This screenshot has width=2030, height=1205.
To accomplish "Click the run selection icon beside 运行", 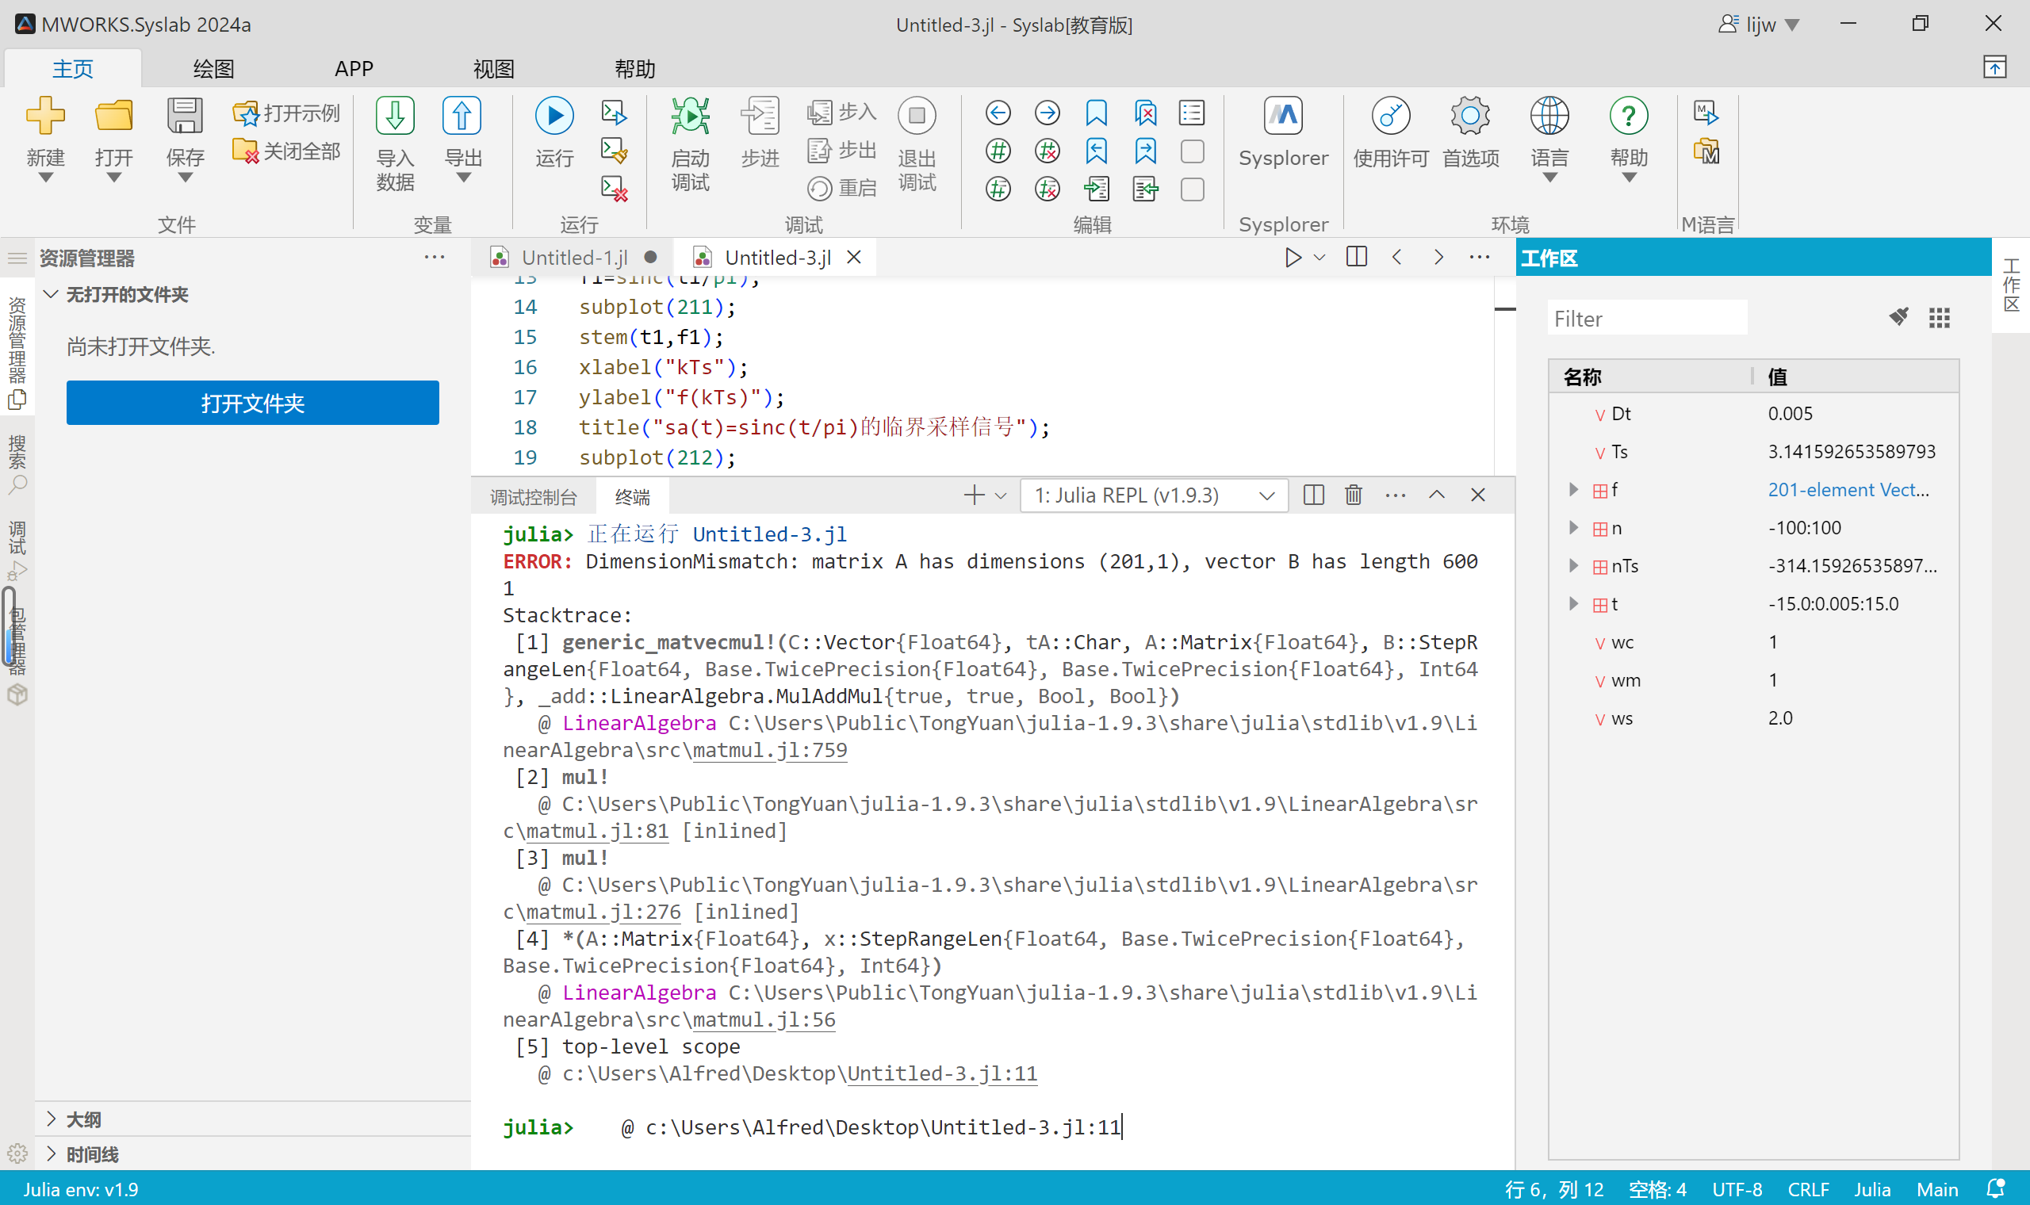I will point(614,113).
